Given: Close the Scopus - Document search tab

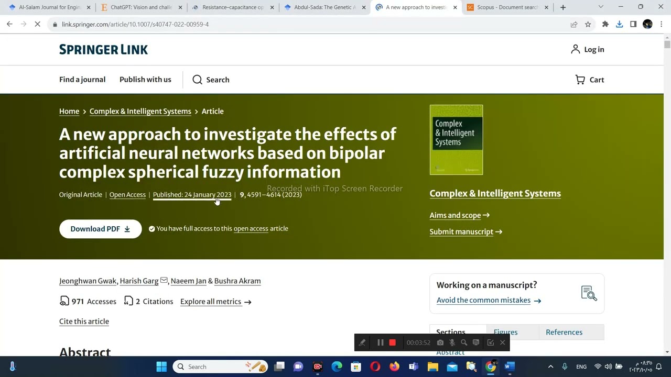Looking at the screenshot, I should click(546, 7).
